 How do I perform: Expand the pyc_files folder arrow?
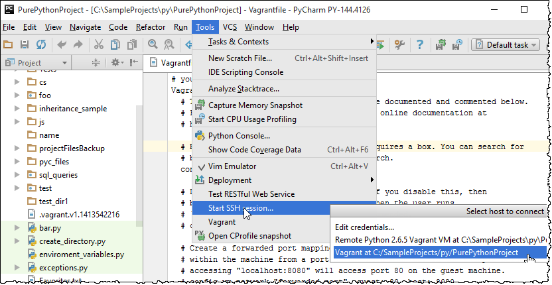[x=17, y=162]
